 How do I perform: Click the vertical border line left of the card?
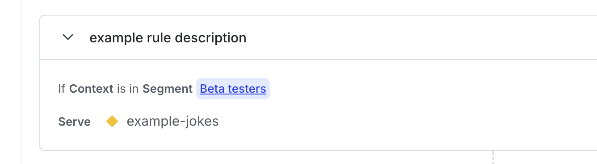pos(21,82)
